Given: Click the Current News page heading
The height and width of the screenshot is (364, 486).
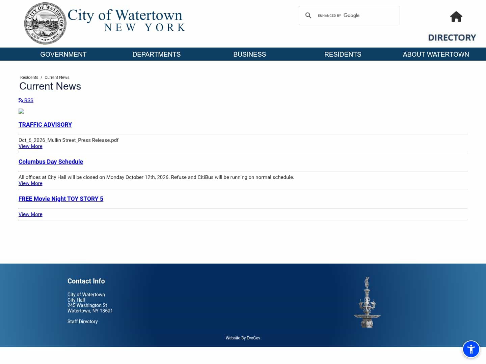Looking at the screenshot, I should pyautogui.click(x=50, y=86).
